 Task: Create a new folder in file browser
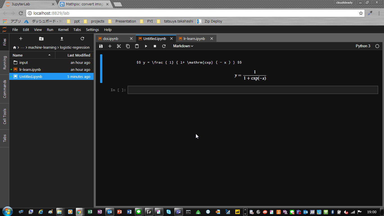[x=41, y=39]
